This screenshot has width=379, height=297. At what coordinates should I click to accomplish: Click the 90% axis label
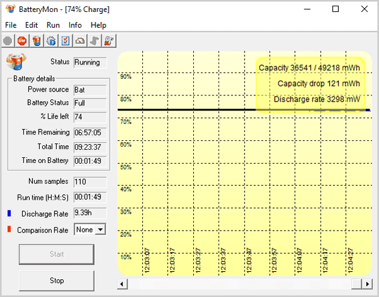(126, 76)
